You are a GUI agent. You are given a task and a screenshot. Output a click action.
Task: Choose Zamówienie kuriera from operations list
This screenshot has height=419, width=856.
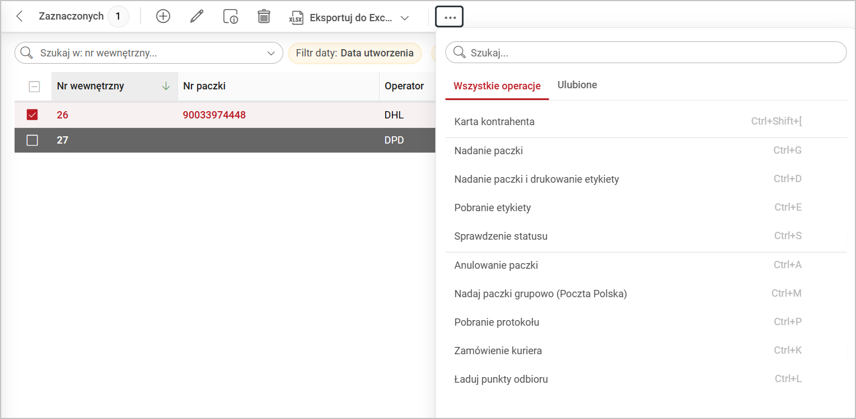point(498,351)
